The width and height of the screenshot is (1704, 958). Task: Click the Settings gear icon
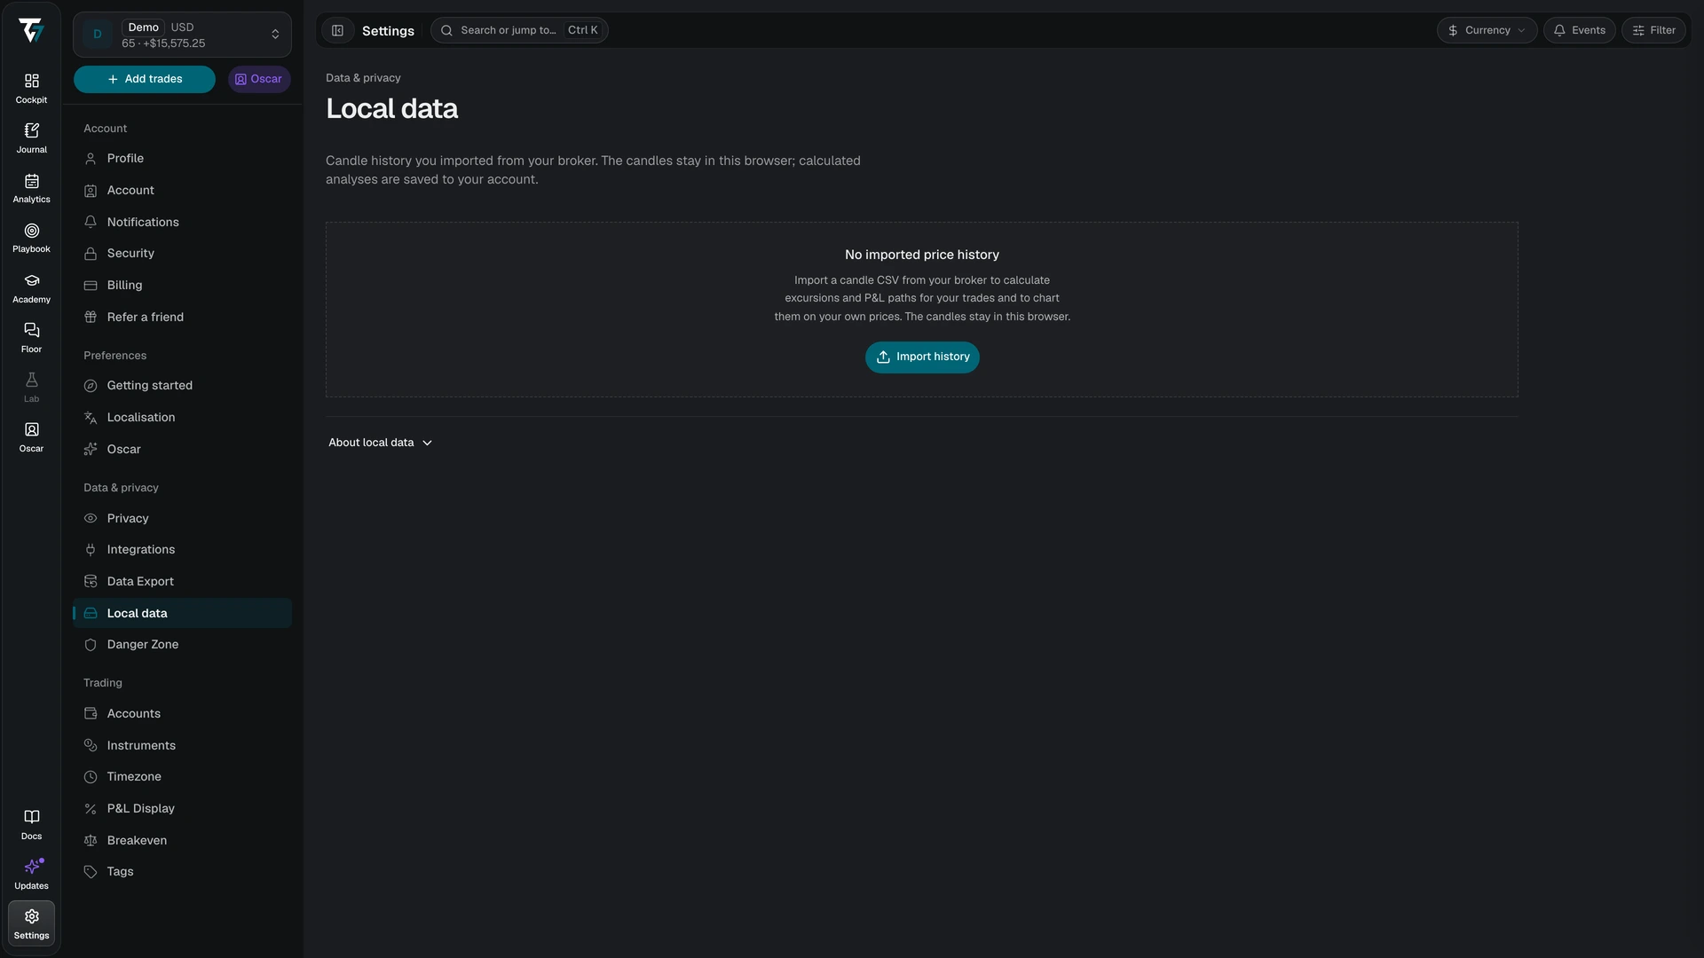pos(31,923)
